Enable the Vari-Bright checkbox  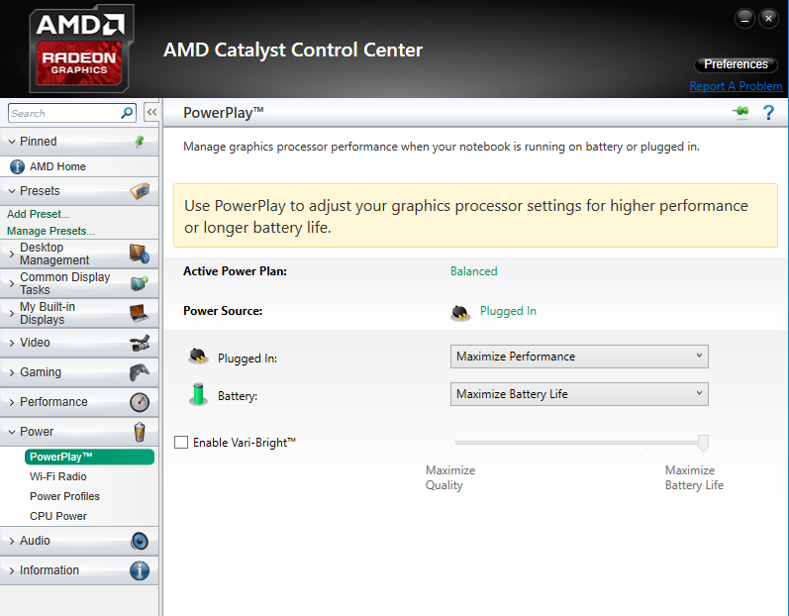[181, 443]
